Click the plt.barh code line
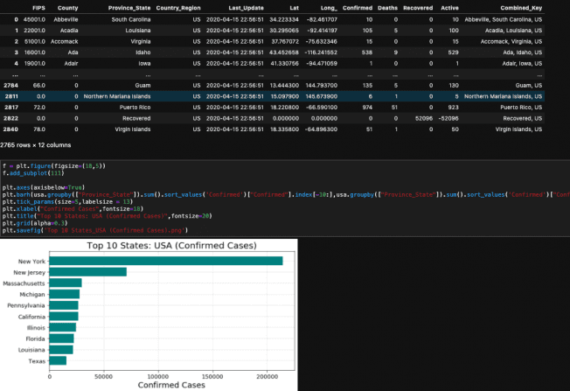Screen dimensions: 570x391 (x=285, y=194)
